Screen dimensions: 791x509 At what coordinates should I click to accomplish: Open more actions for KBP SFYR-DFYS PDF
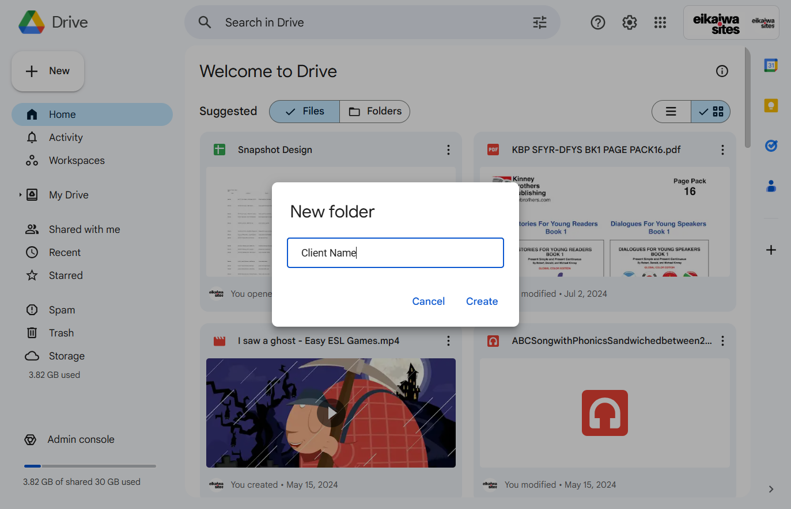[722, 150]
